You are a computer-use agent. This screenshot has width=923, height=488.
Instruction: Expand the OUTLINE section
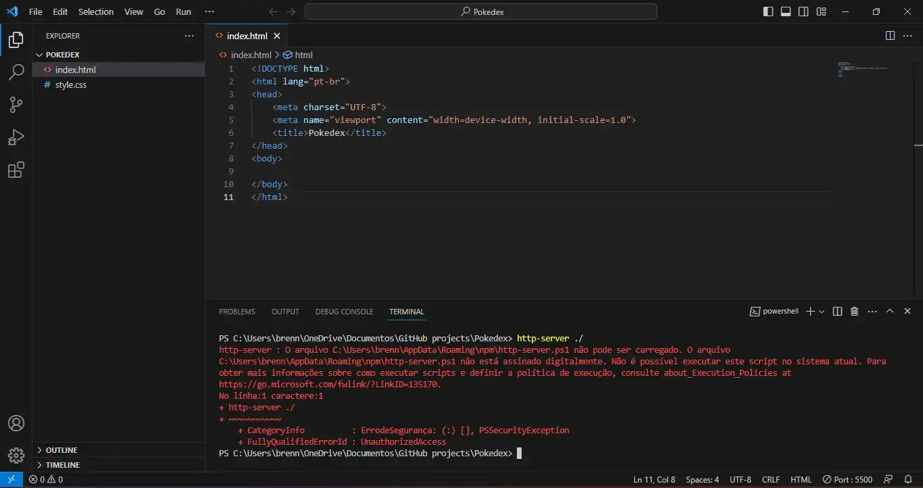point(118,450)
